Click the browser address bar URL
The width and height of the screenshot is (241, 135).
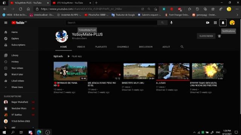click(x=81, y=9)
